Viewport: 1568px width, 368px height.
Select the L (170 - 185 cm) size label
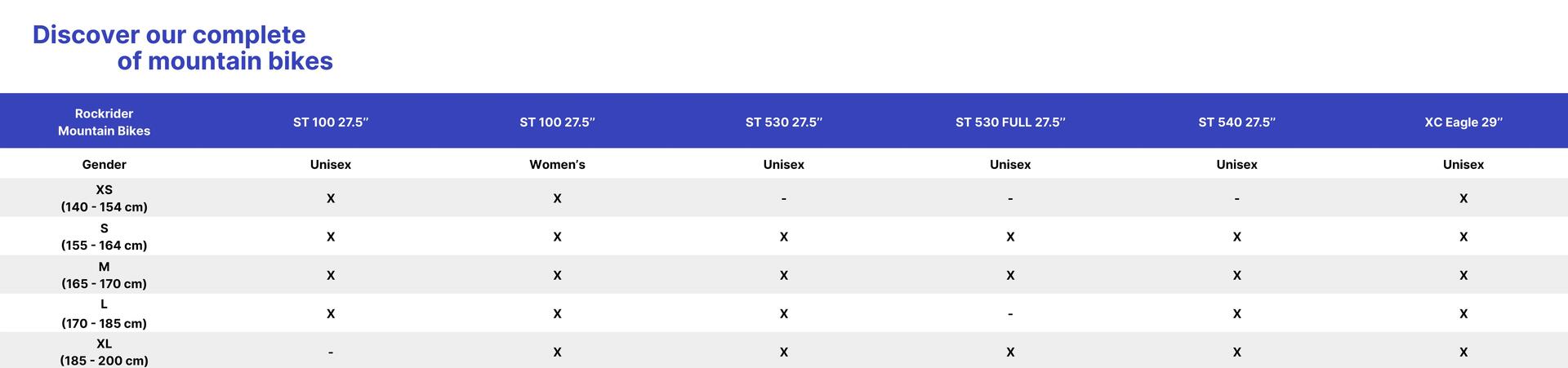pos(104,313)
